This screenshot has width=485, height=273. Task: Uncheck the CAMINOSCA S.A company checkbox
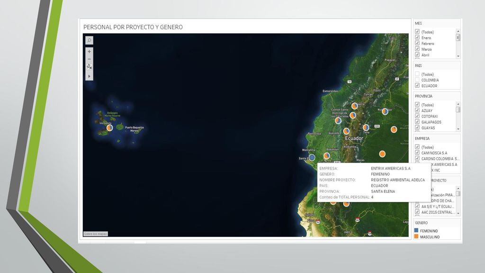click(417, 153)
